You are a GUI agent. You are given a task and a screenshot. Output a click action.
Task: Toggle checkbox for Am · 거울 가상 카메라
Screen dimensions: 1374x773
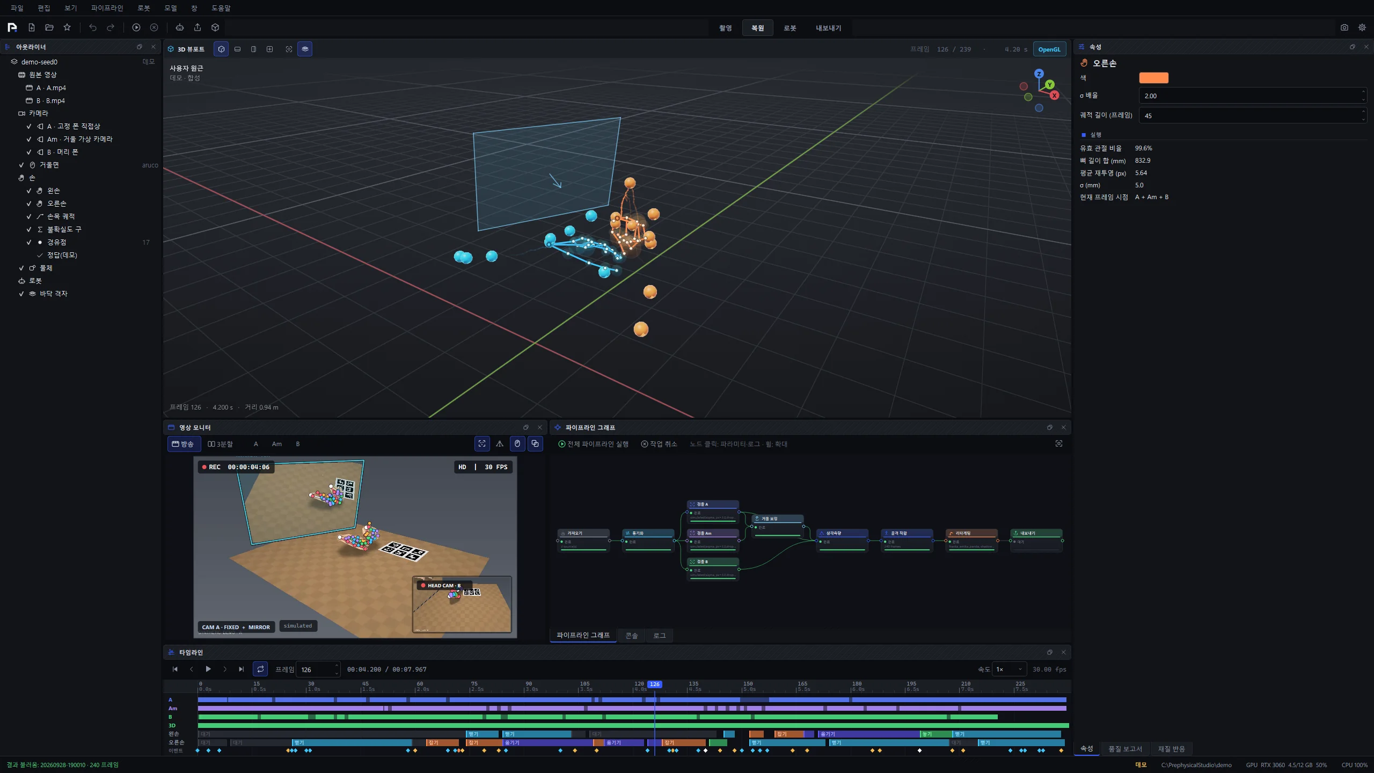(29, 139)
